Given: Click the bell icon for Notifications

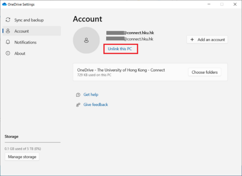Looking at the screenshot, I should [x=8, y=42].
